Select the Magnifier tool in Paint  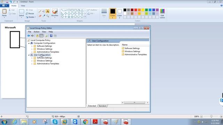47,16
